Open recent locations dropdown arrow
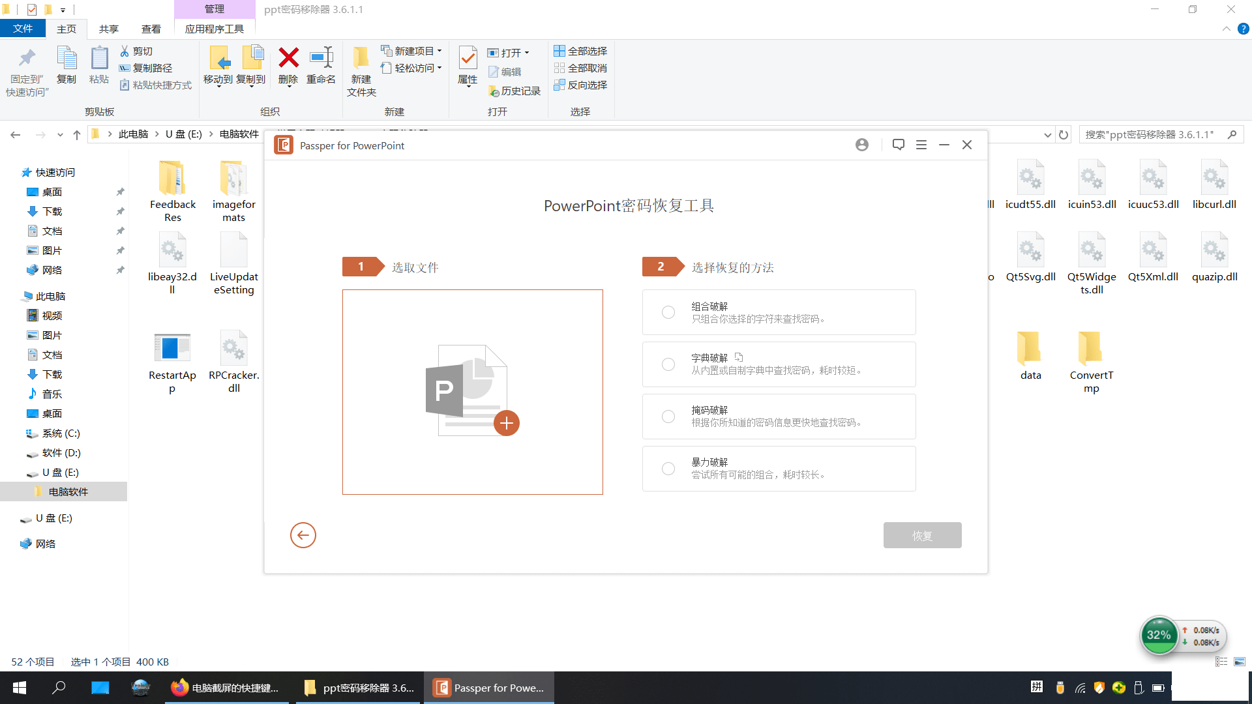Viewport: 1252px width, 704px height. pos(60,135)
